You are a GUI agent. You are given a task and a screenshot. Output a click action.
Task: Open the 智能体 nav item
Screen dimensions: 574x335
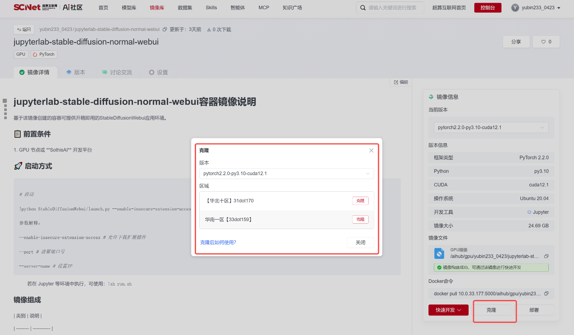coord(238,8)
